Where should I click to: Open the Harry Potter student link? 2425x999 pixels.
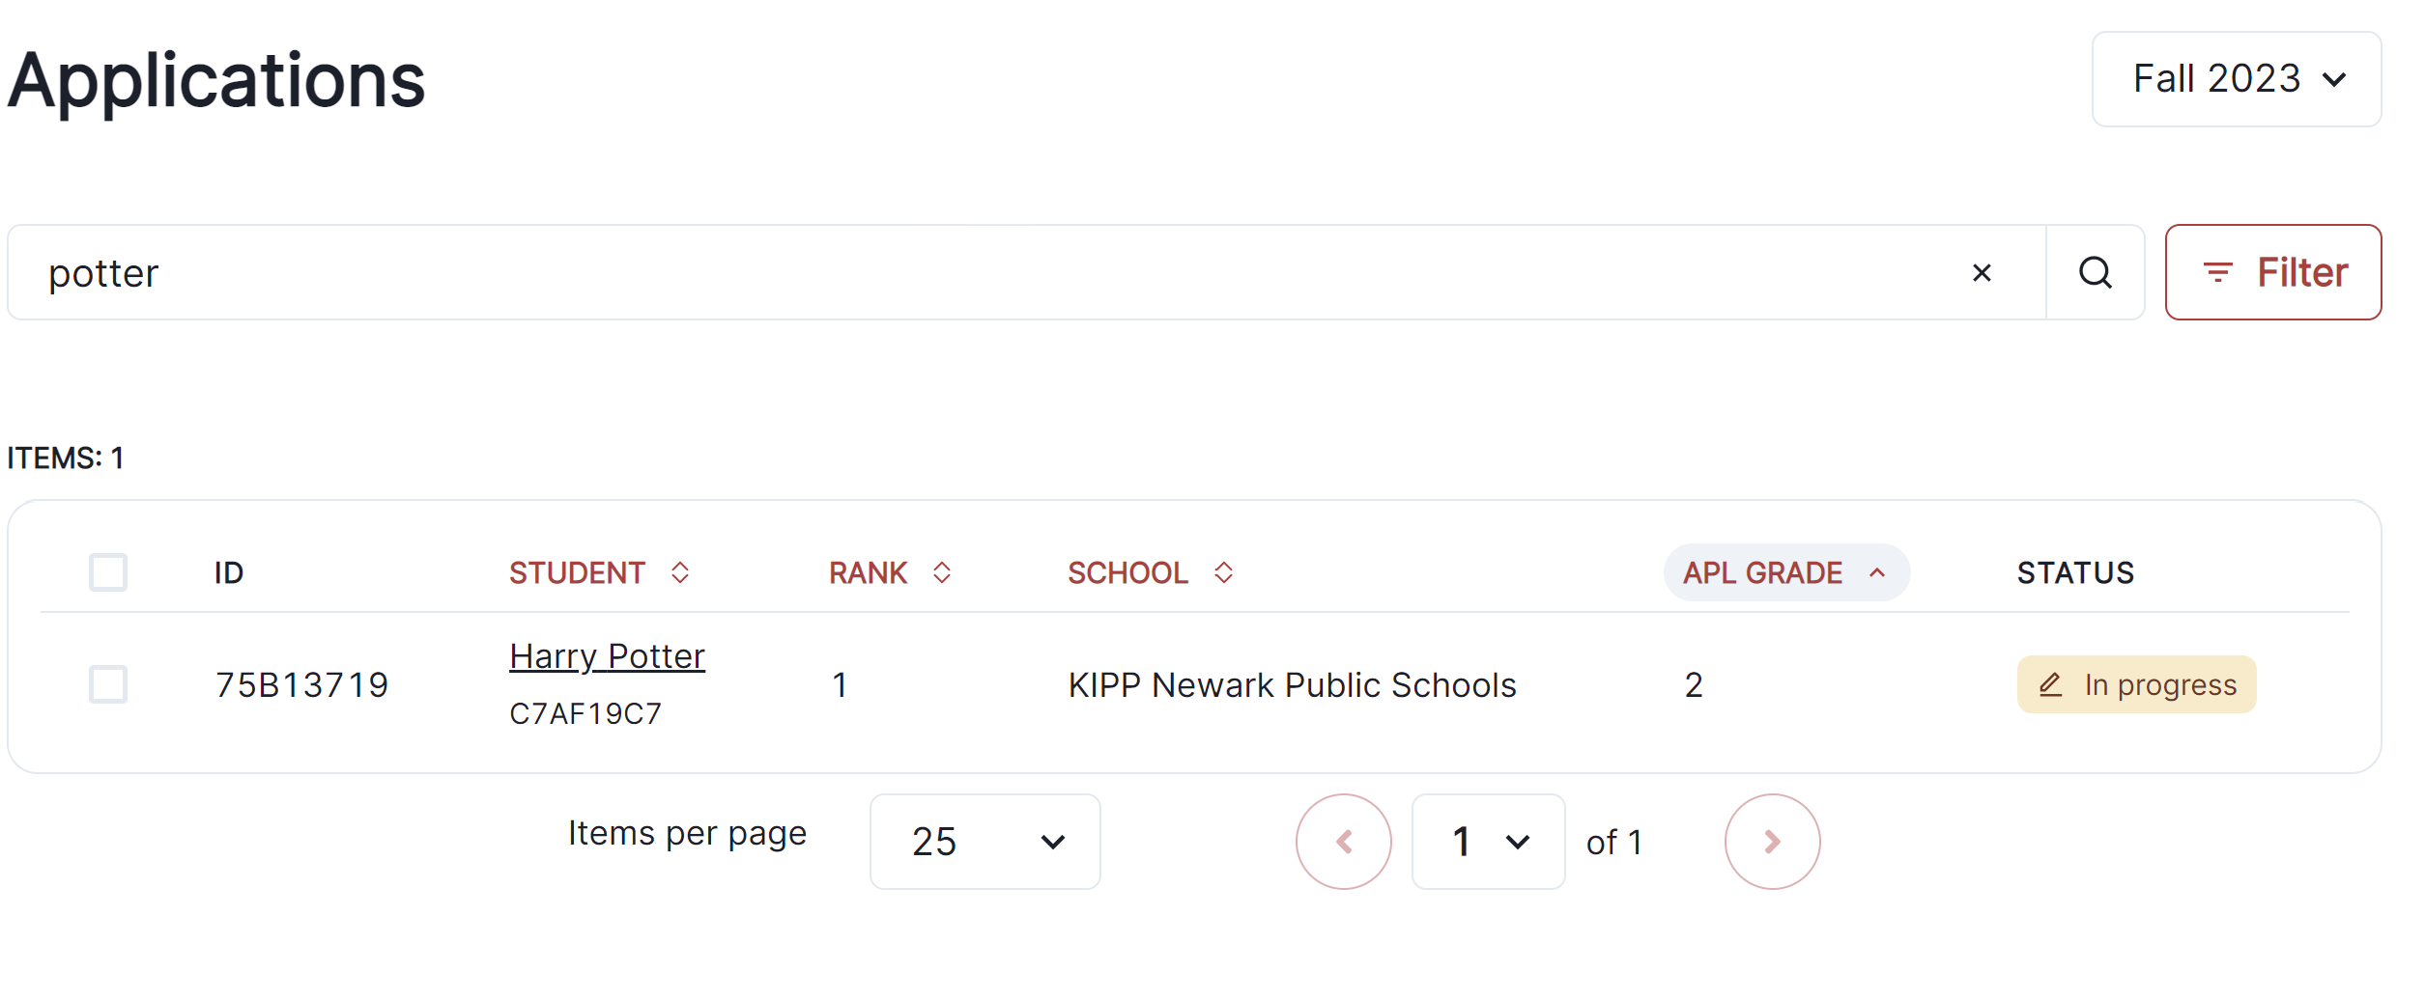607,656
